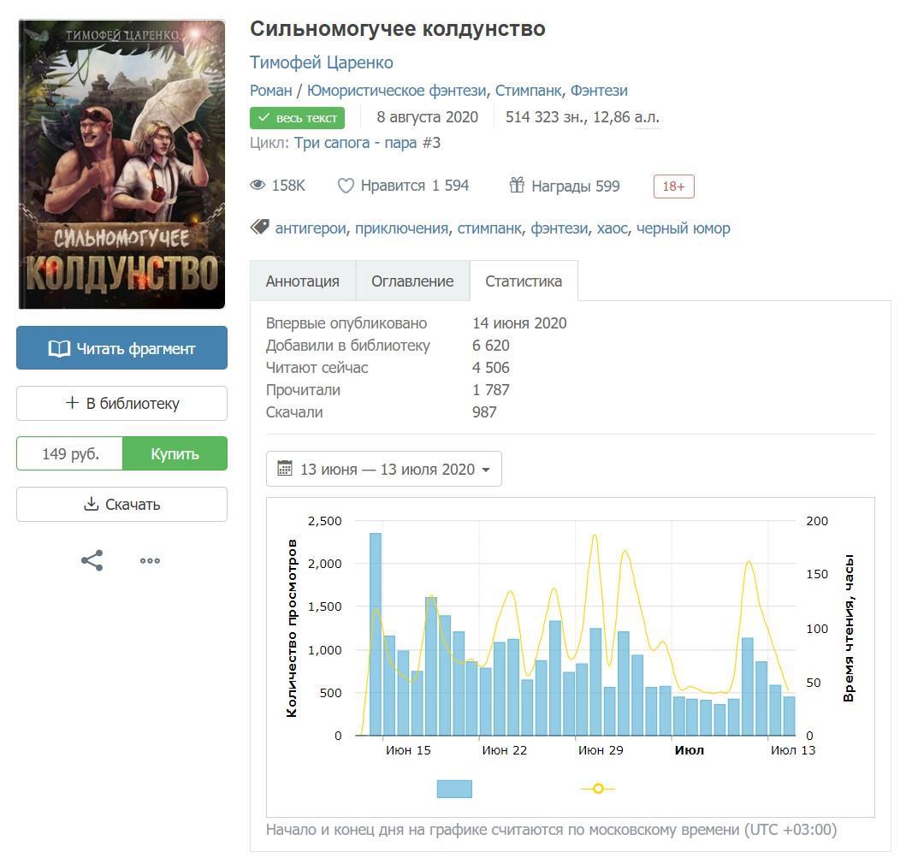Click the book cover thumbnail
900x864 pixels.
pyautogui.click(x=121, y=164)
